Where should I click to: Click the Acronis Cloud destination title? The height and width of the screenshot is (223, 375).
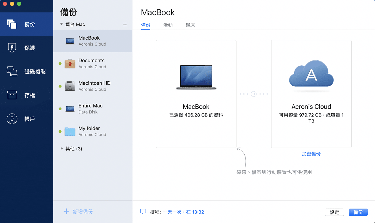coord(311,106)
